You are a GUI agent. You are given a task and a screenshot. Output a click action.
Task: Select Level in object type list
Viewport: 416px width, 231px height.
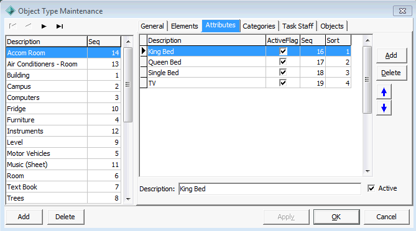coord(63,142)
